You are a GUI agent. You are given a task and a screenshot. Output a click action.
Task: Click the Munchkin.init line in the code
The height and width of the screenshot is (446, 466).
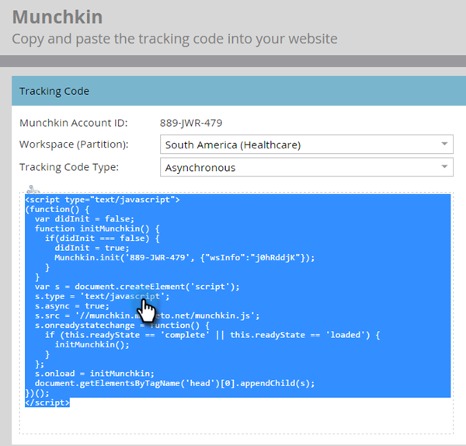[184, 257]
